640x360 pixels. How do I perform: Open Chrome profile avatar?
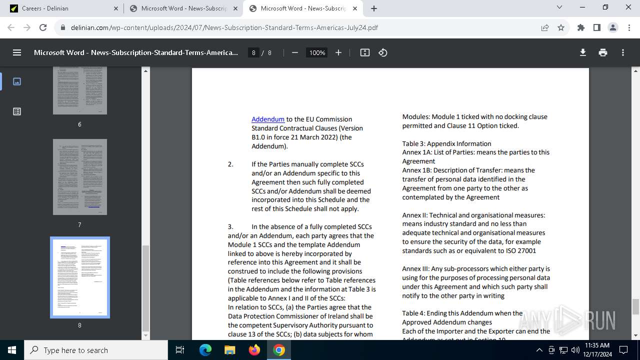coord(613,27)
